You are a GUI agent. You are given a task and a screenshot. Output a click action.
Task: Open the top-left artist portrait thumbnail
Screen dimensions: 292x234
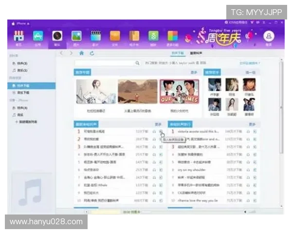coord(215,85)
